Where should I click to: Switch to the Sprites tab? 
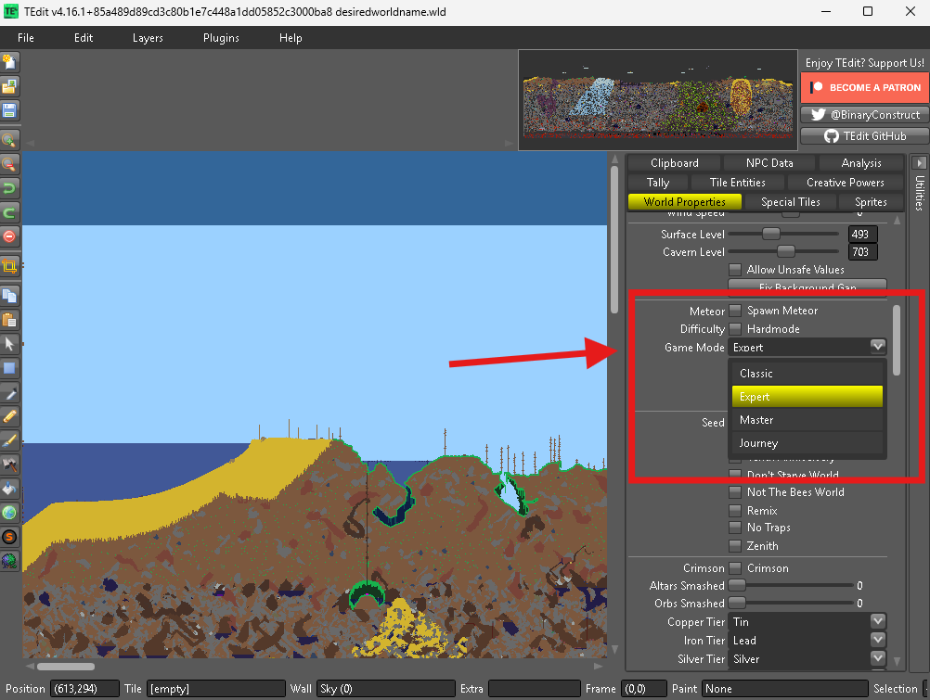point(871,202)
